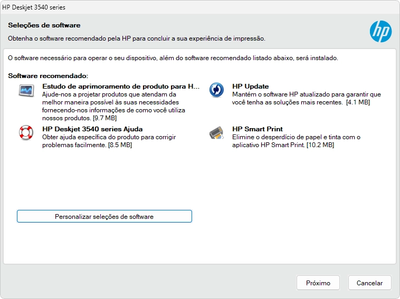Click the 'HP Smart Print' heading text
Image resolution: width=400 pixels, height=299 pixels.
click(x=258, y=129)
